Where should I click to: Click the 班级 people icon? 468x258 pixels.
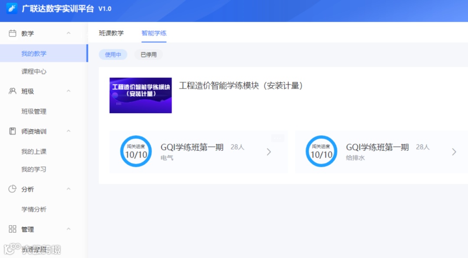(13, 91)
